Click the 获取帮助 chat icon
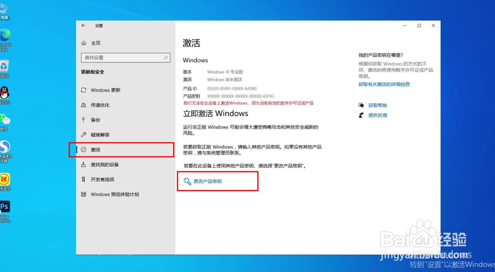The height and width of the screenshot is (272, 495). click(x=361, y=105)
